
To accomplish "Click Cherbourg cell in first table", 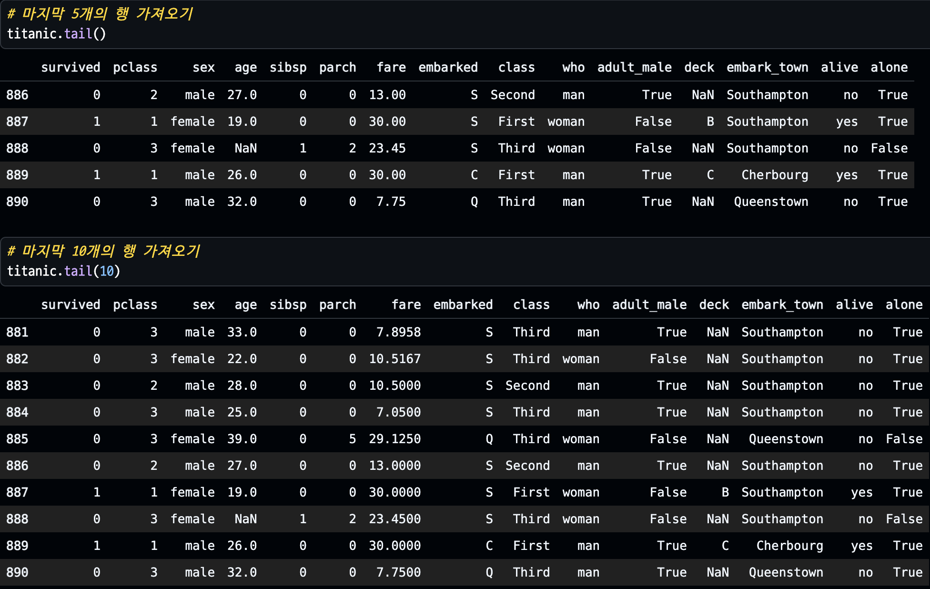I will pos(774,175).
